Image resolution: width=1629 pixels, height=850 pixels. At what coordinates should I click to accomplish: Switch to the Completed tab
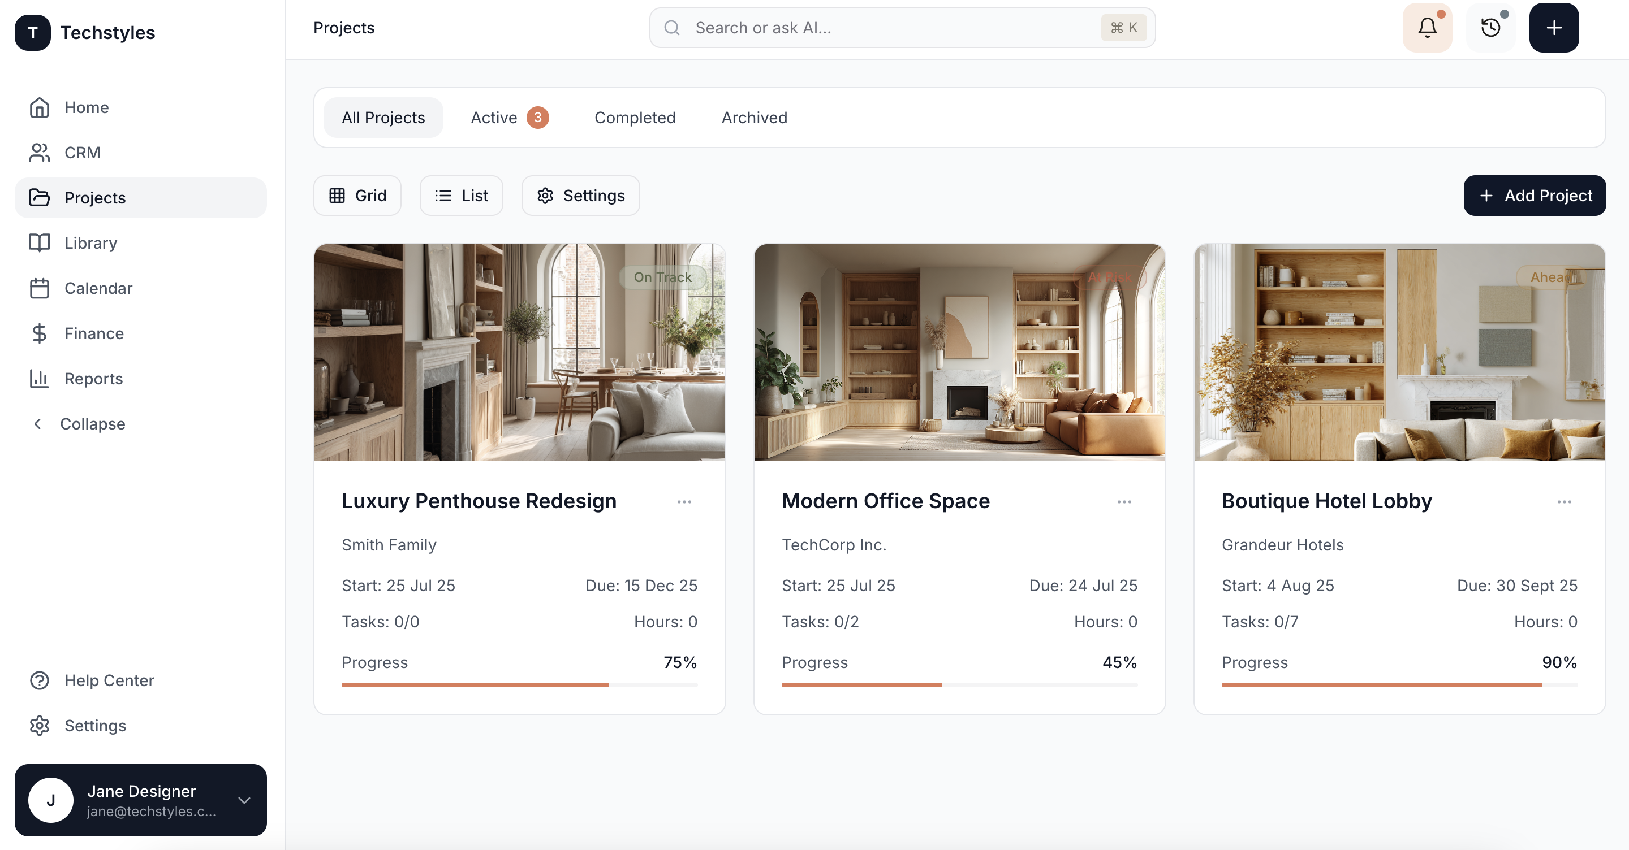point(634,118)
